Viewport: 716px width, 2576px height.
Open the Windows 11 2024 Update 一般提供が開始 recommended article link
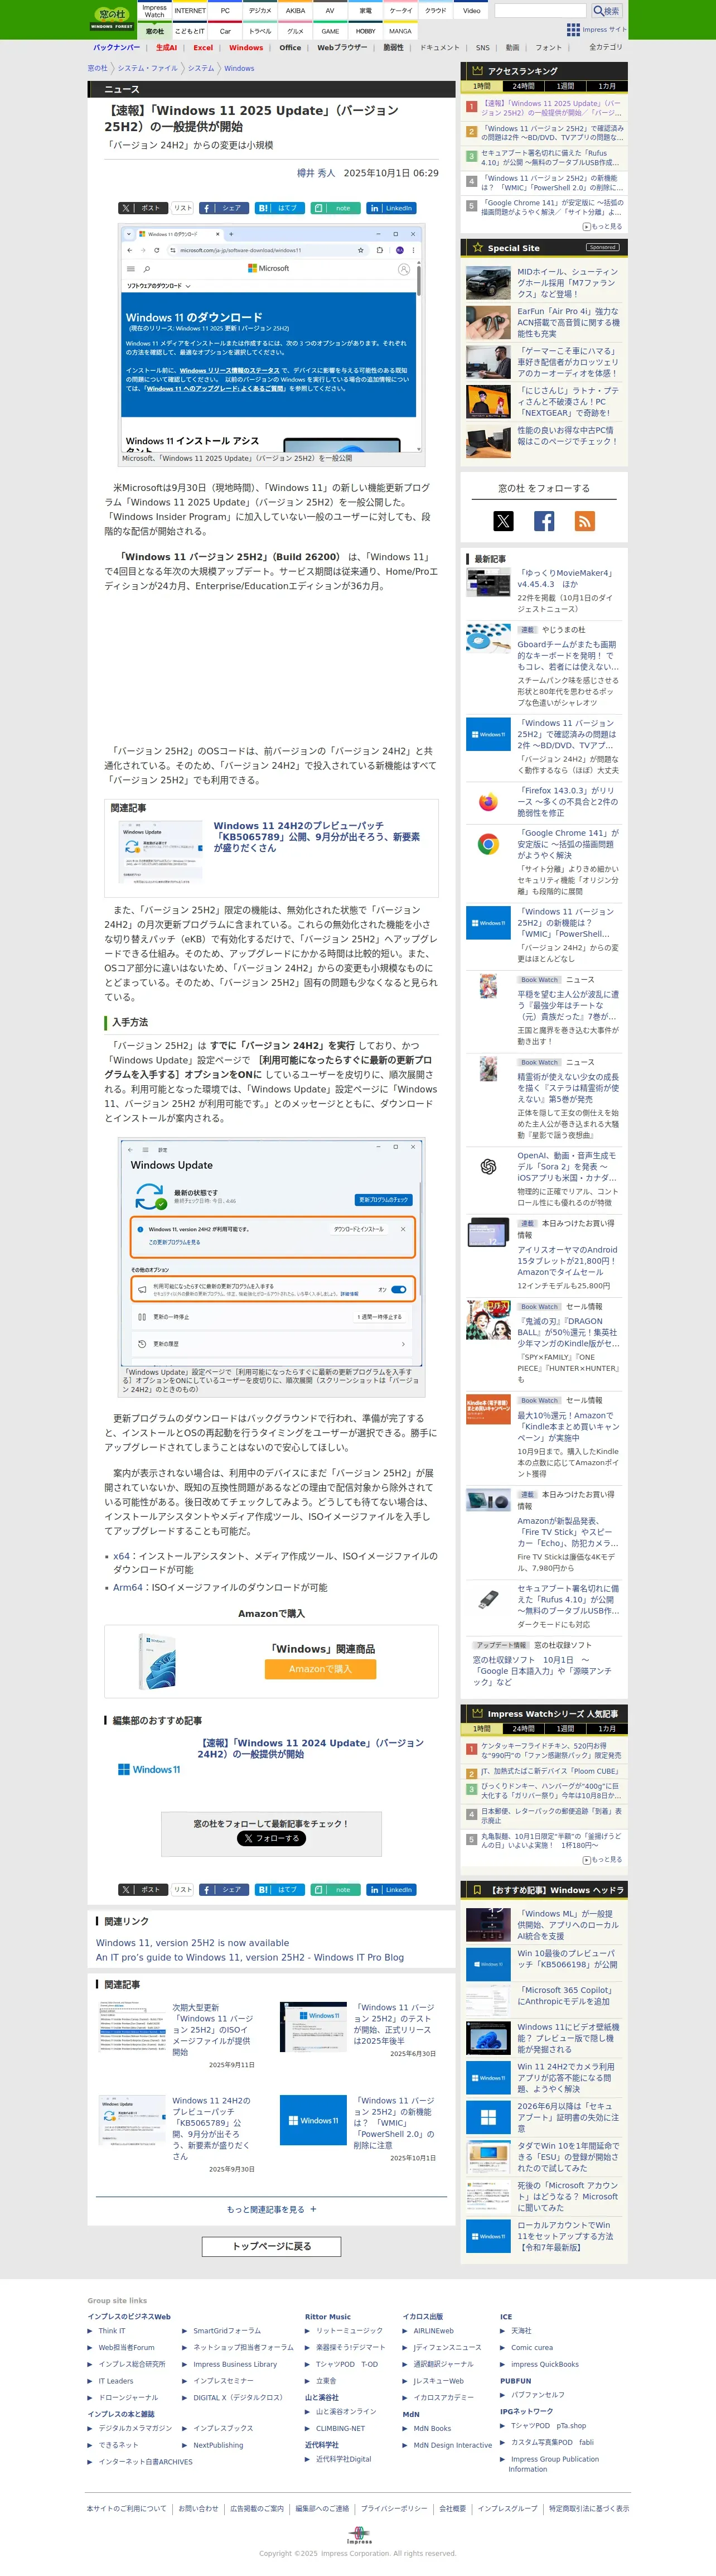[x=310, y=1748]
